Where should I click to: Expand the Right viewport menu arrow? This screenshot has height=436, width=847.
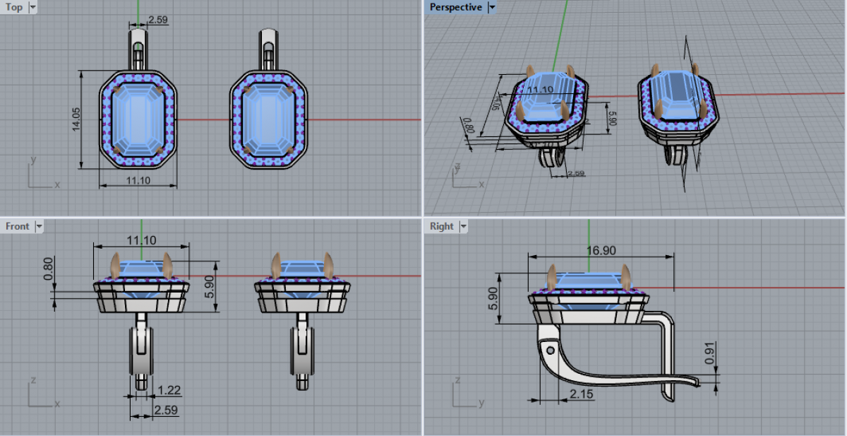point(463,227)
